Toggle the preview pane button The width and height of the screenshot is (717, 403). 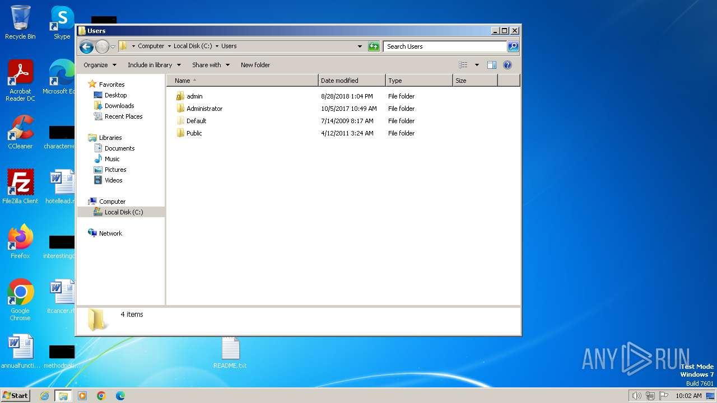point(492,65)
